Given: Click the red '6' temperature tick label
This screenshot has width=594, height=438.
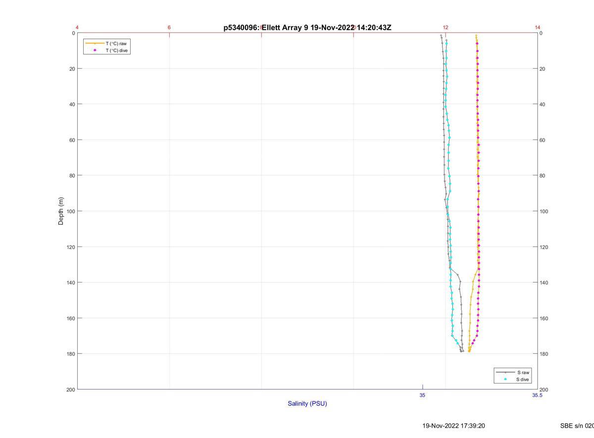Looking at the screenshot, I should click(169, 28).
